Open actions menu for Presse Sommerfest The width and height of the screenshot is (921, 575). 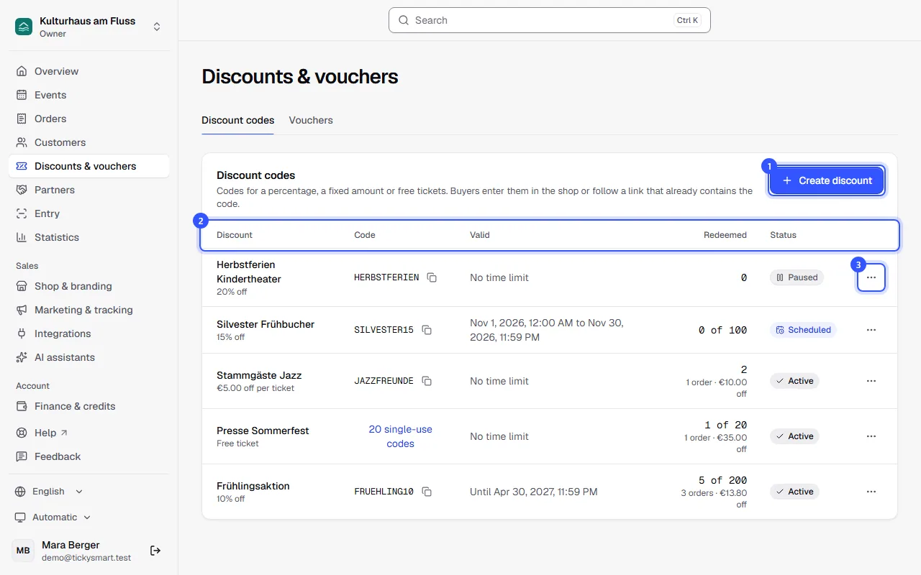tap(871, 436)
